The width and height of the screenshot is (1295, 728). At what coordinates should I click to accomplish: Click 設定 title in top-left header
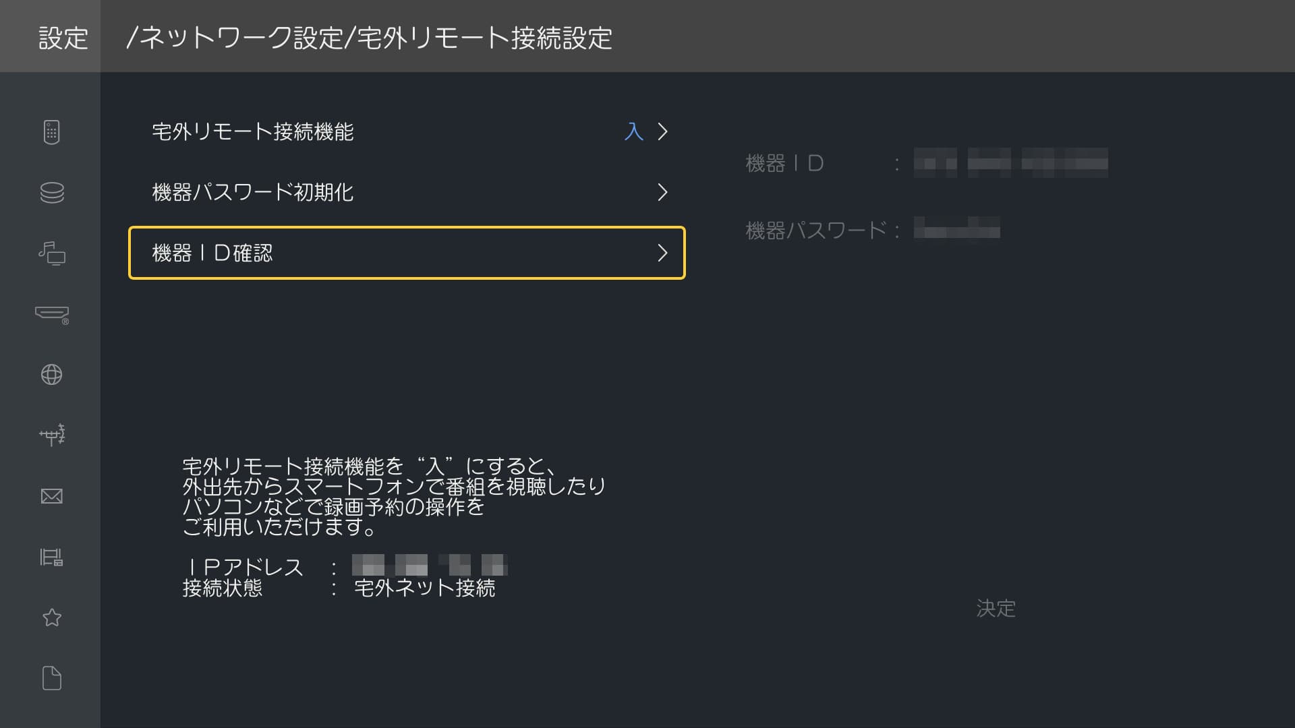[x=63, y=38]
